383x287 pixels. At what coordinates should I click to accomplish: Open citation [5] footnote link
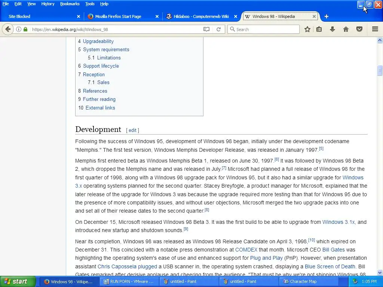(x=321, y=148)
